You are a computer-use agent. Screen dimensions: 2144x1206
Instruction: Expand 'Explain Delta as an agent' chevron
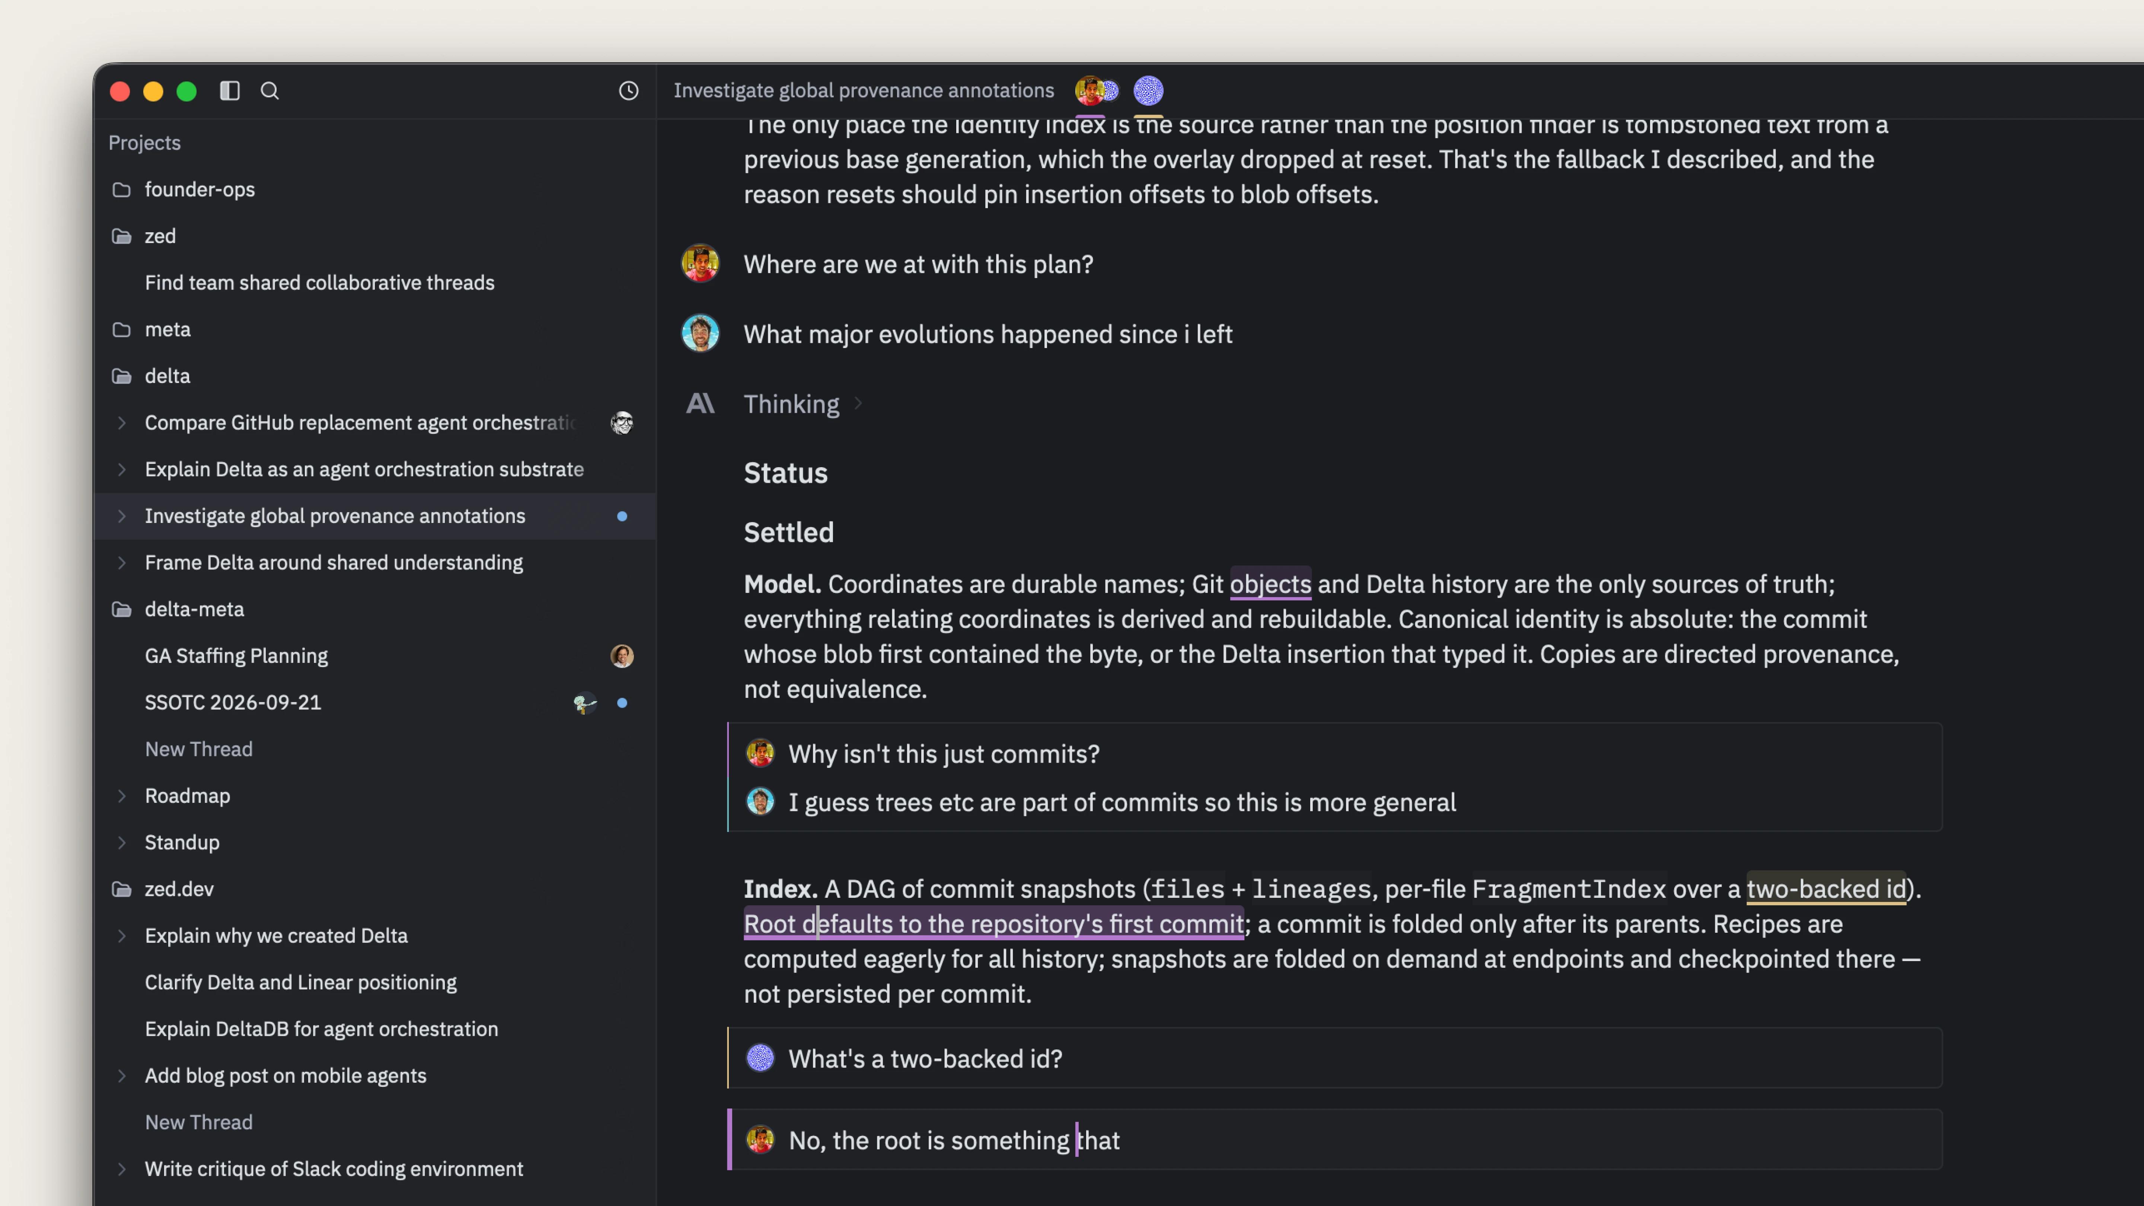pos(121,469)
